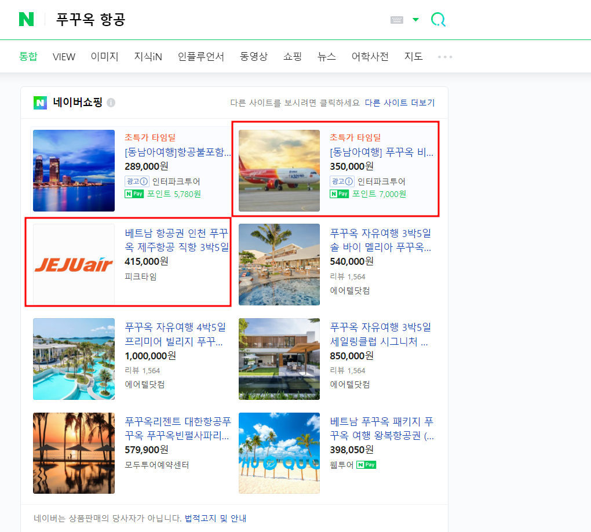
Task: Open the [동남아여행]항공불포함 listing title
Action: click(x=177, y=152)
